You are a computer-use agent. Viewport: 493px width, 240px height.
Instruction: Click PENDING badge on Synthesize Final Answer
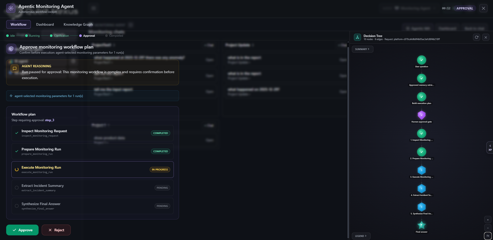(162, 206)
